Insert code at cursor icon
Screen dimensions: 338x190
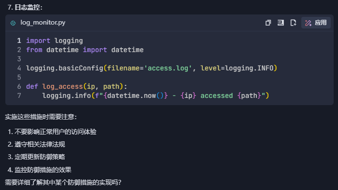281,23
